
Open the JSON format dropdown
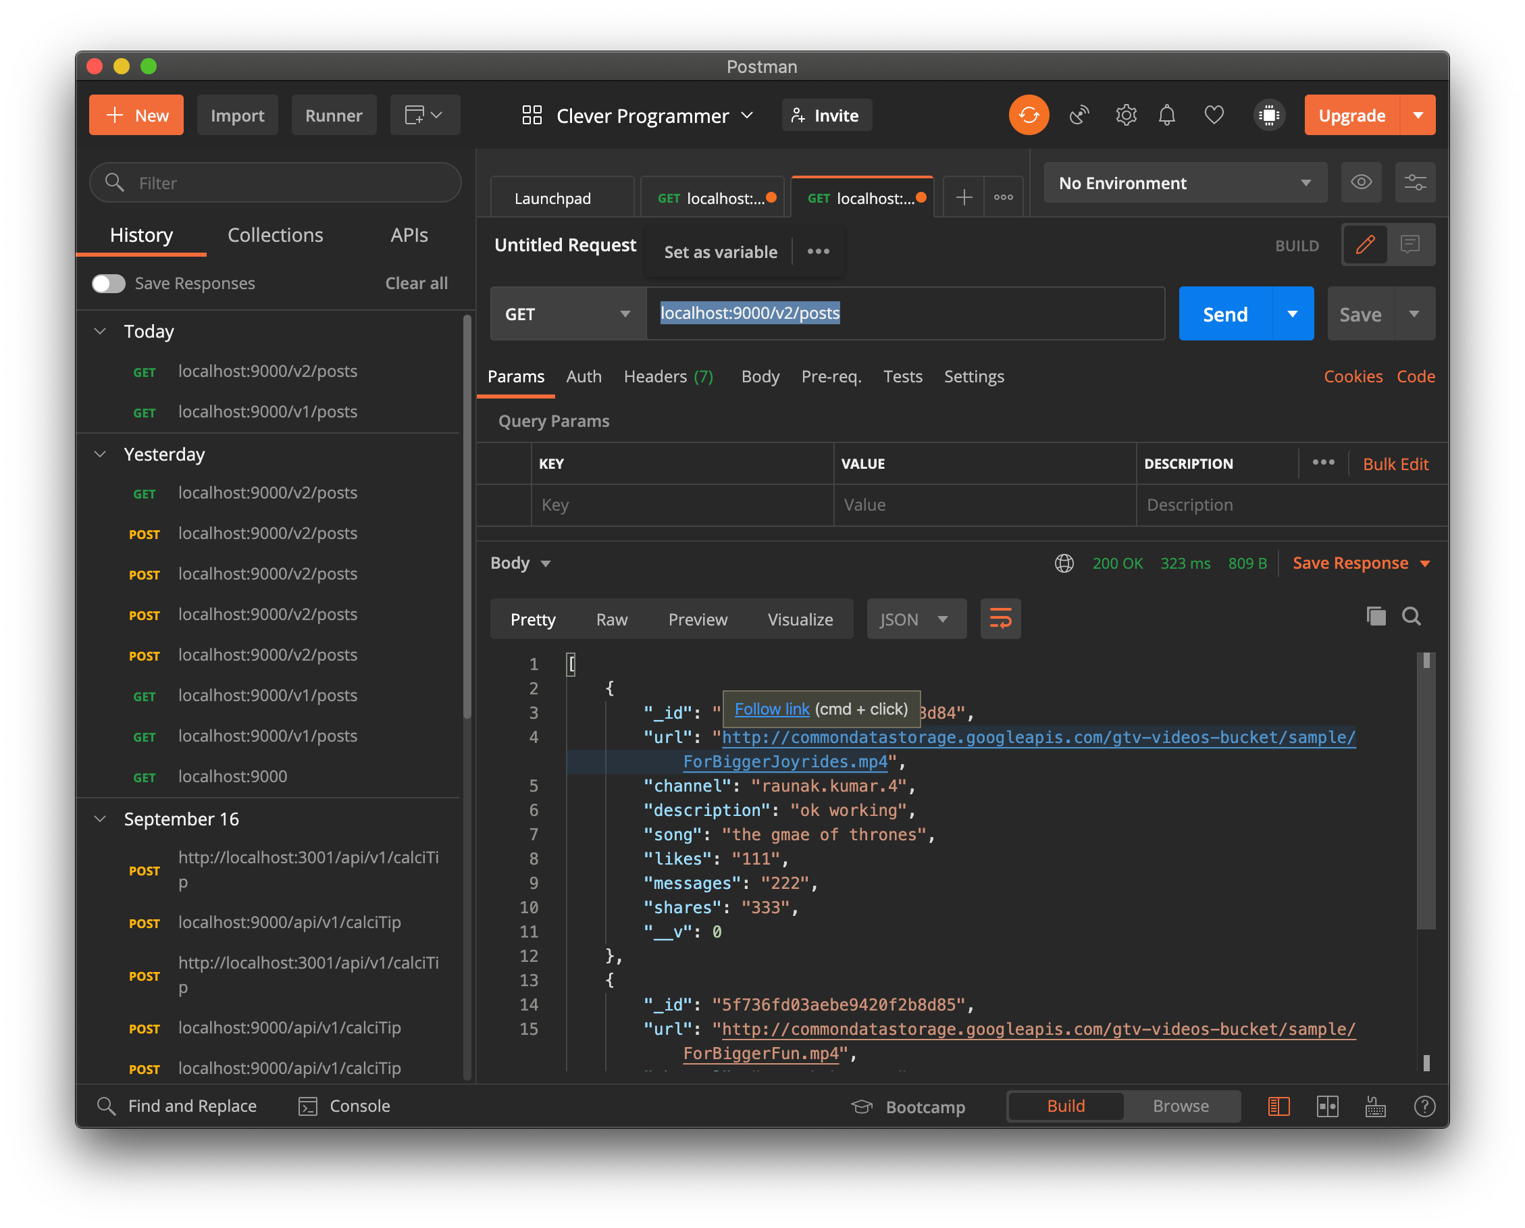coord(915,618)
